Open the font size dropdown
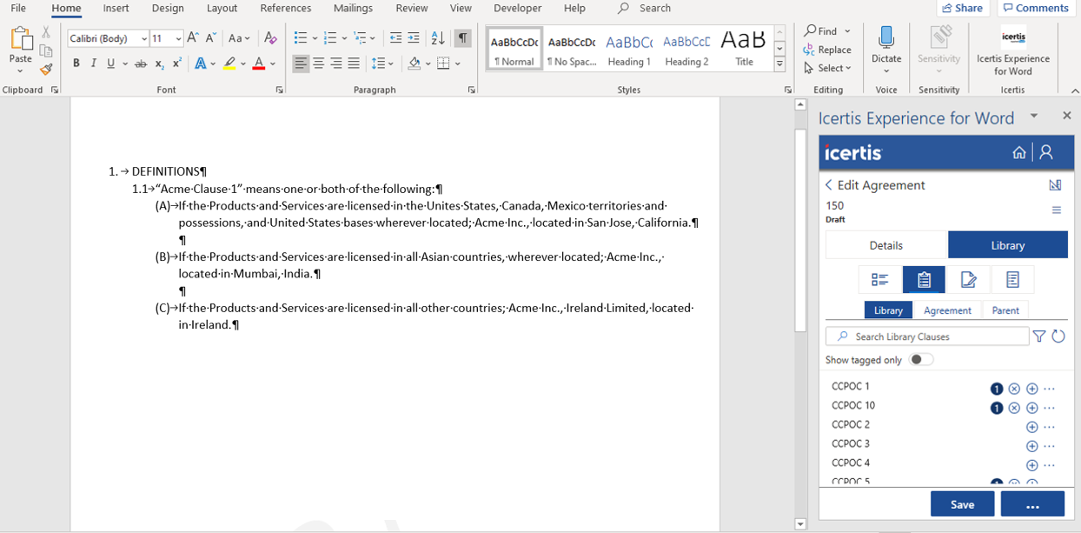Screen dimensions: 1081x533 (x=178, y=39)
